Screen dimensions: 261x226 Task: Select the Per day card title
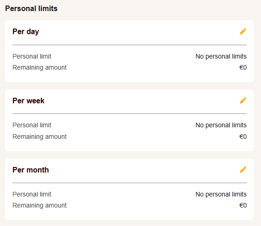pos(26,32)
